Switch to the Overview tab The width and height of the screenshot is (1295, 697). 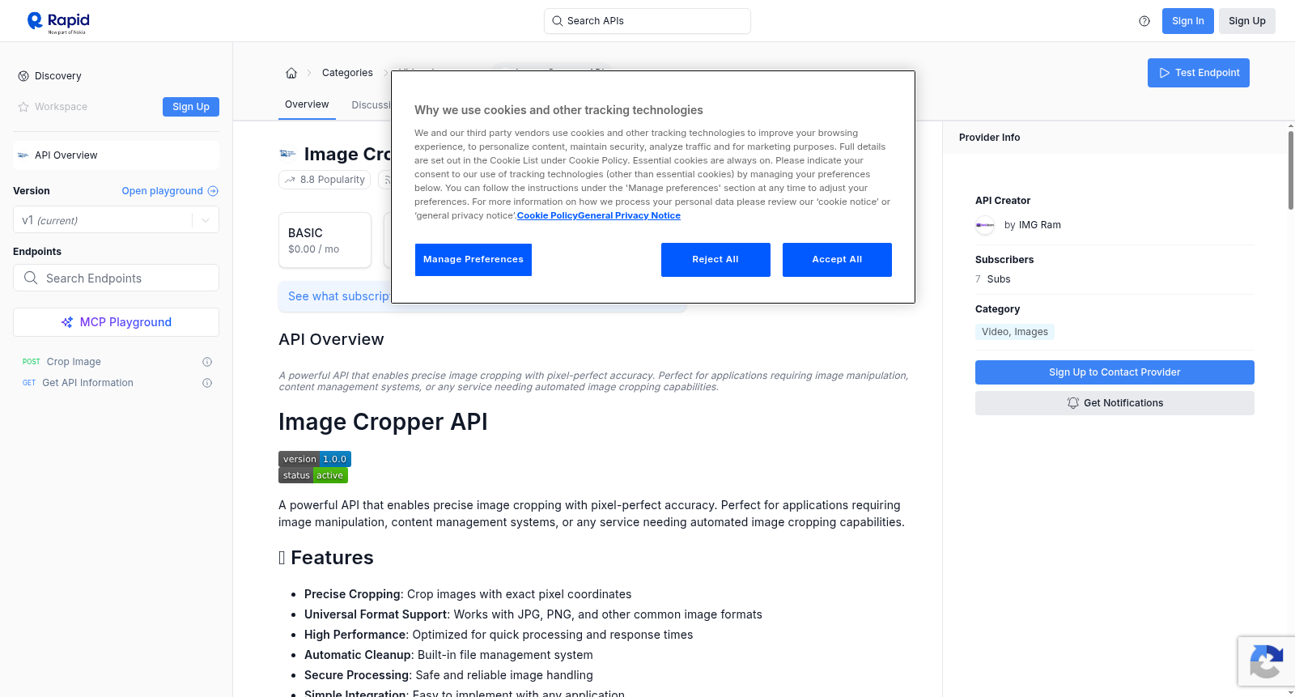(x=307, y=104)
